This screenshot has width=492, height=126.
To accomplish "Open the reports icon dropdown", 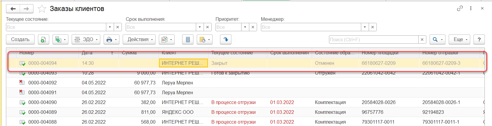I will tap(167, 40).
